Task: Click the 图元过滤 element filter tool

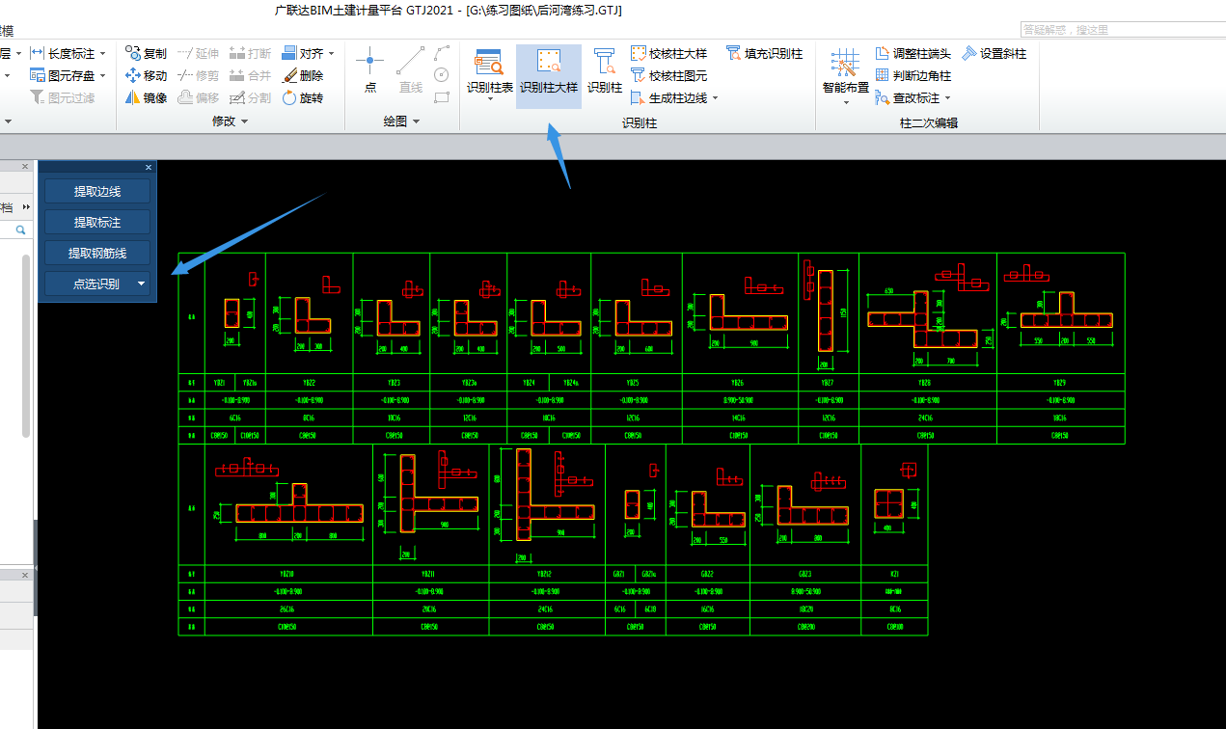Action: 63,97
